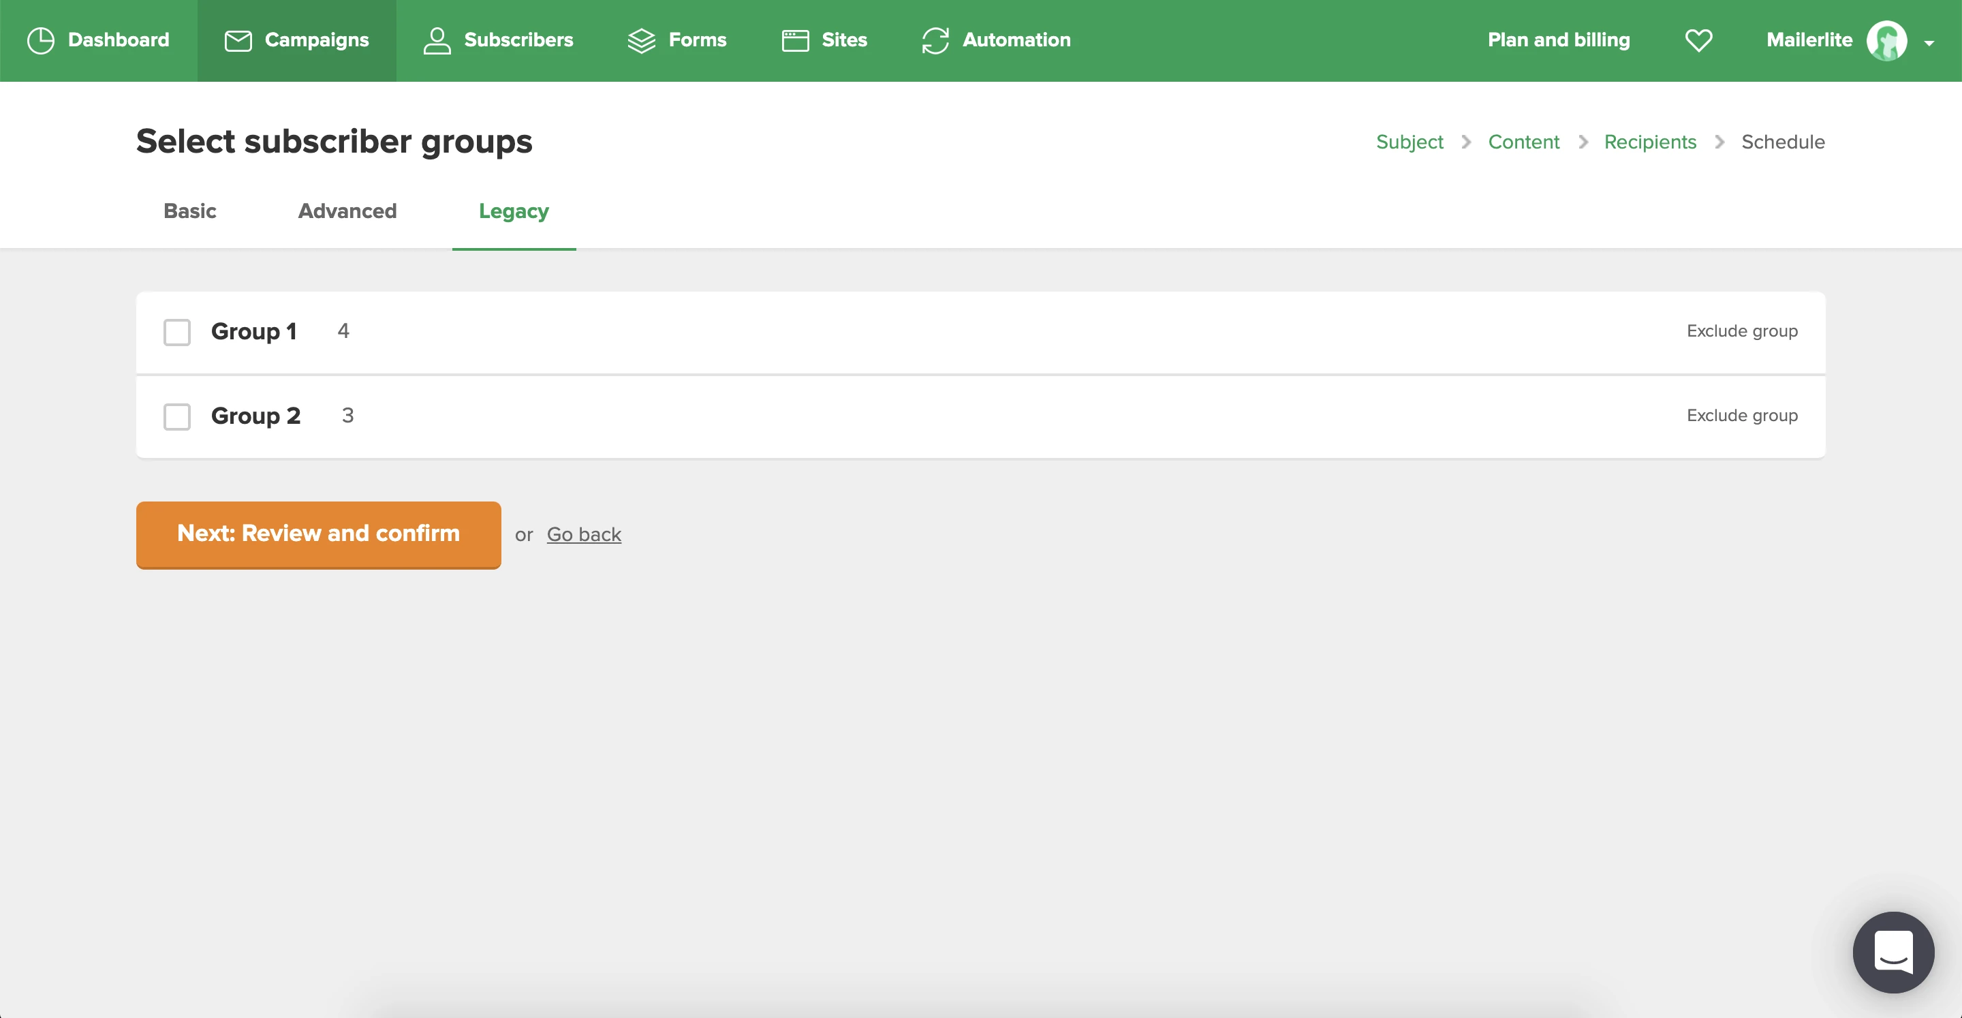Exclude group for Group 1
This screenshot has width=1962, height=1018.
pos(1741,331)
